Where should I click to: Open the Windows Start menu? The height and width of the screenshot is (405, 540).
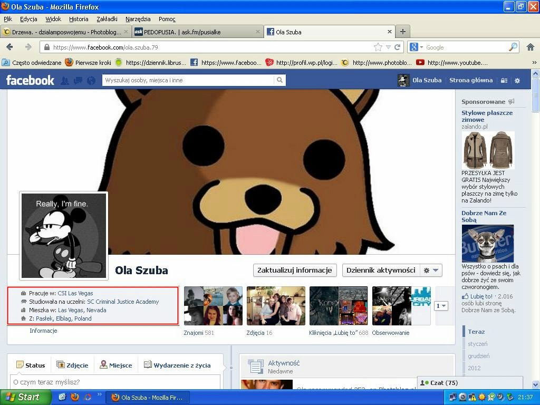click(25, 397)
